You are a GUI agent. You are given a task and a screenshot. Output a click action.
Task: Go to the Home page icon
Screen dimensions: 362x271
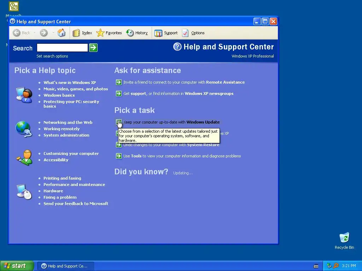coord(62,33)
